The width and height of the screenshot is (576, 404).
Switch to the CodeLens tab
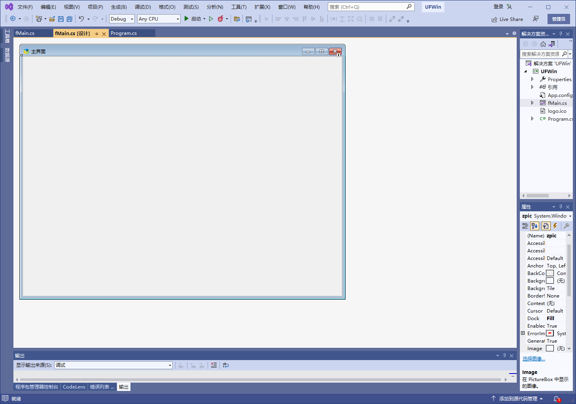click(74, 387)
